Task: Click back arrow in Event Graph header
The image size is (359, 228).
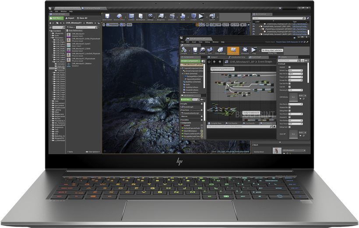Action: (214, 62)
